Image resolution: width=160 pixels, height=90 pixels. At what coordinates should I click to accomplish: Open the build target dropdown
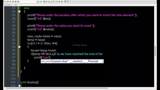(x=28, y=2)
